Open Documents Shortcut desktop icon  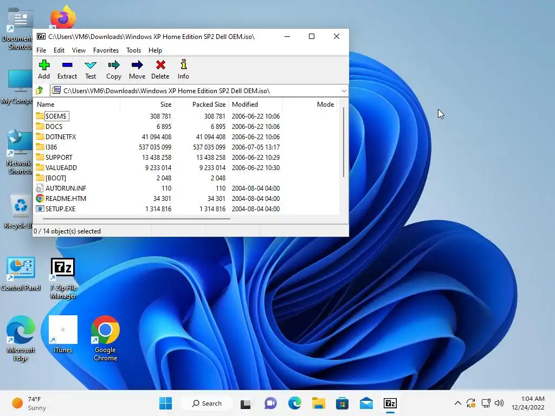point(18,29)
